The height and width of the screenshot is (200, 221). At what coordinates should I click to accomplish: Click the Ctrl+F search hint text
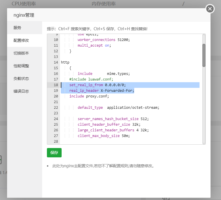(74, 29)
